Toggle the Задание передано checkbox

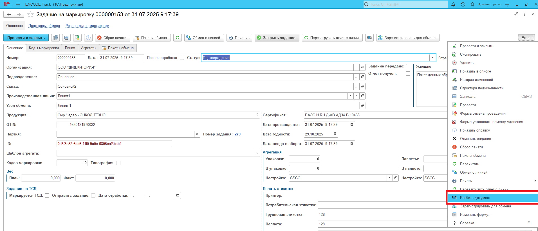(408, 66)
